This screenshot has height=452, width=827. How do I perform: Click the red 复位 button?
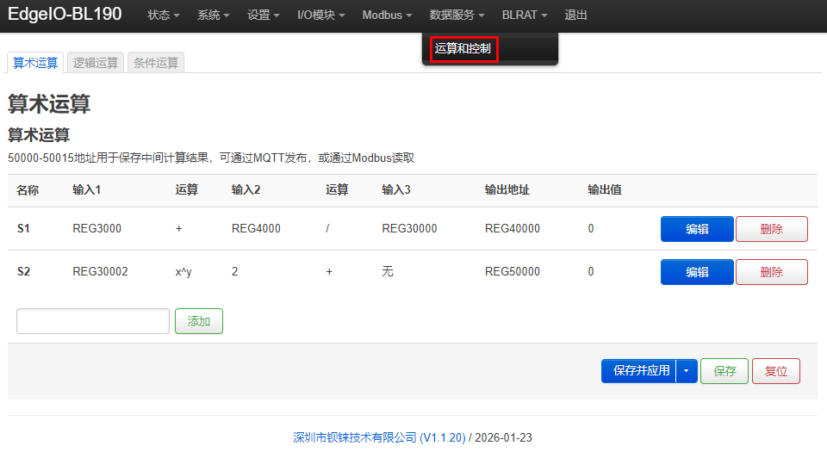(x=776, y=371)
